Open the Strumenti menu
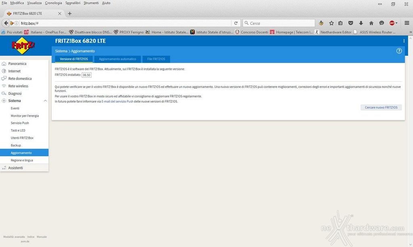This screenshot has height=247, width=413. click(x=91, y=3)
